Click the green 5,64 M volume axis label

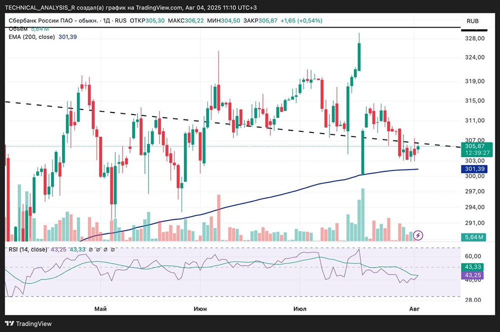pos(473,237)
